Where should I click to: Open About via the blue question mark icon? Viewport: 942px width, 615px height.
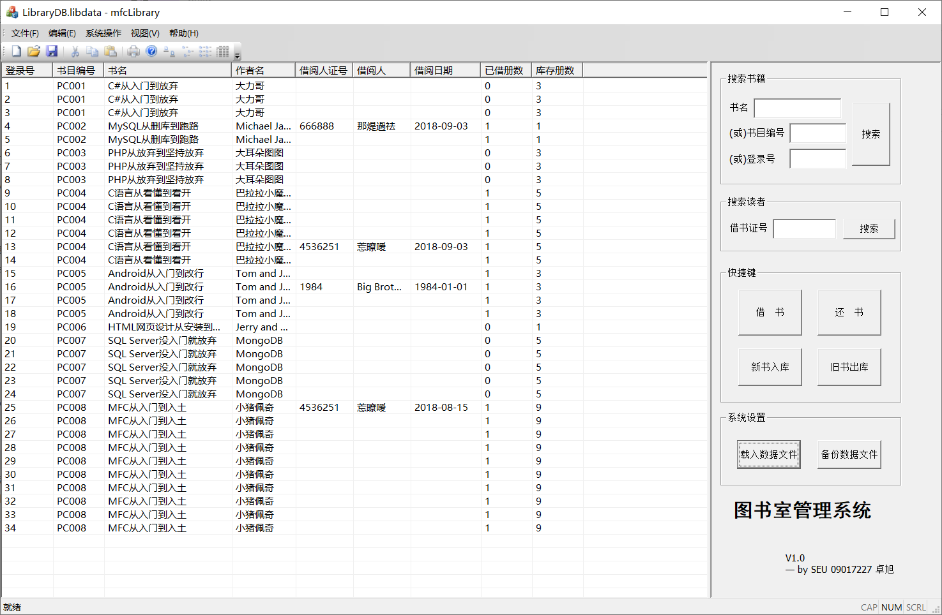pos(151,51)
